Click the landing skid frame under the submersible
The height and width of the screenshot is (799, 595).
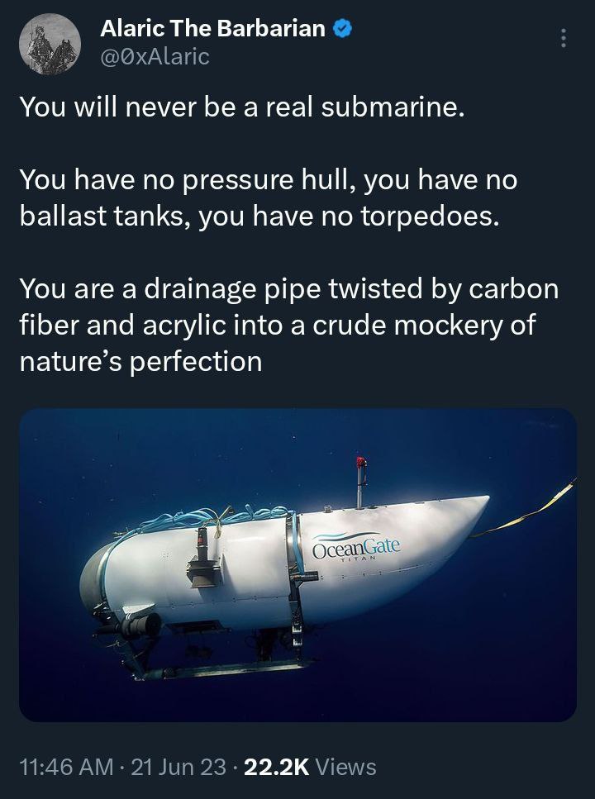click(x=214, y=663)
